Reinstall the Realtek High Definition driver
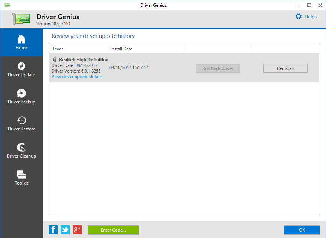326x238 pixels. (x=285, y=68)
